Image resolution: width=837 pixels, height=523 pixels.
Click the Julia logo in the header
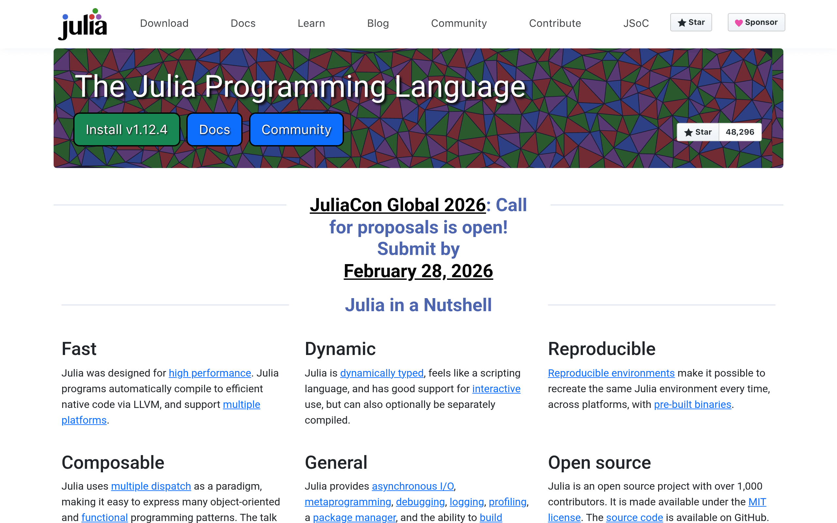(x=83, y=24)
